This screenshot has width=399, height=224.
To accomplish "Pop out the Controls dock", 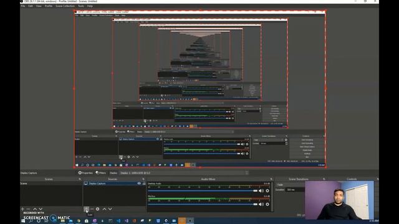I will coord(377,179).
